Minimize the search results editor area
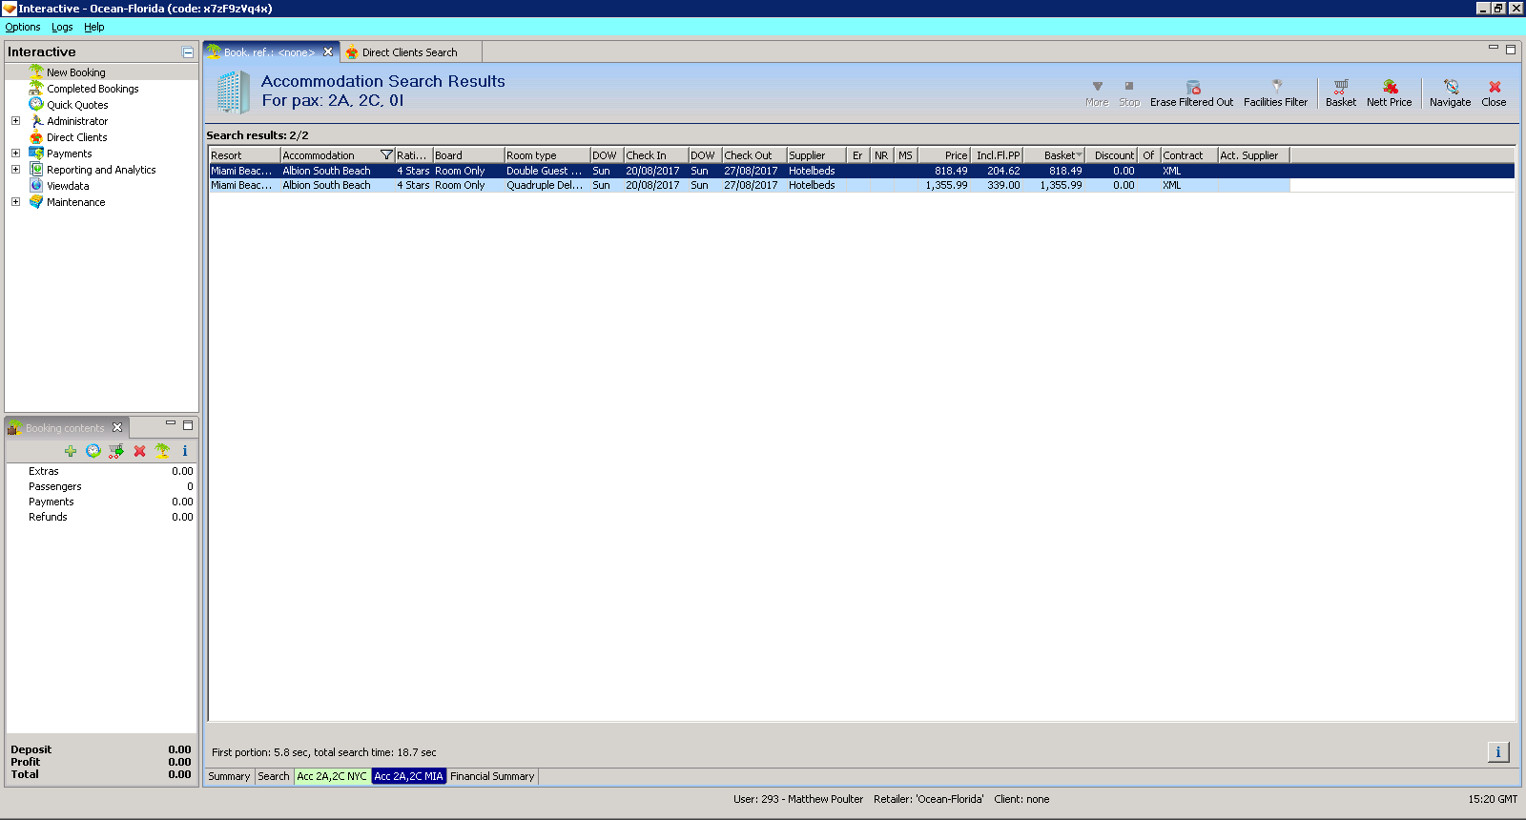 coord(1494,49)
